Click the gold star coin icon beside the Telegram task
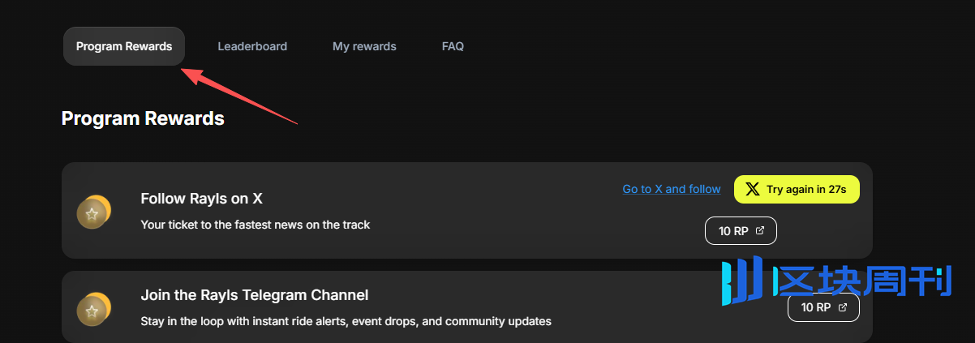Viewport: 975px width, 343px height. pyautogui.click(x=92, y=310)
